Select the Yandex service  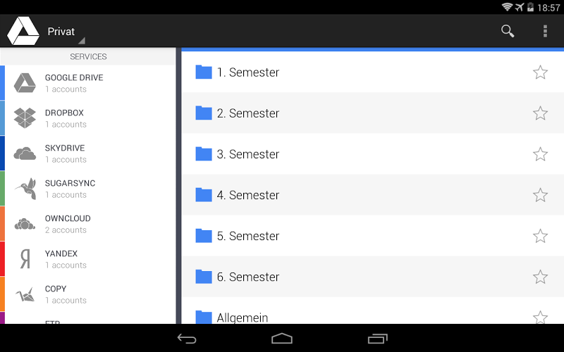[x=87, y=259]
